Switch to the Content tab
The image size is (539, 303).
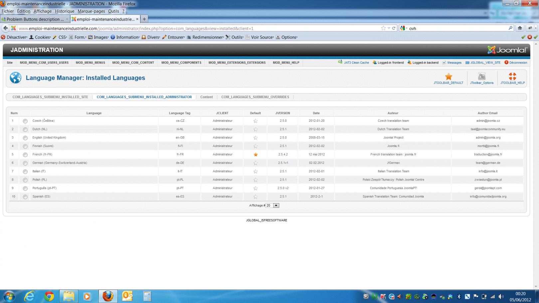point(207,97)
